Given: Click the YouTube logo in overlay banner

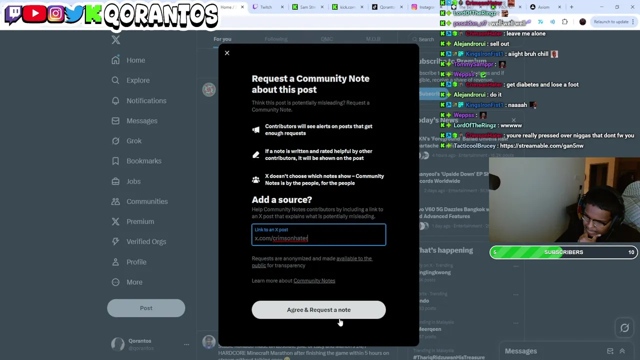Looking at the screenshot, I should (x=35, y=13).
